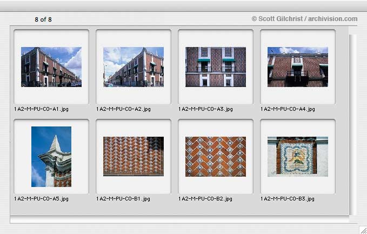Click the window resize grip at bottom-right corner

(363, 230)
